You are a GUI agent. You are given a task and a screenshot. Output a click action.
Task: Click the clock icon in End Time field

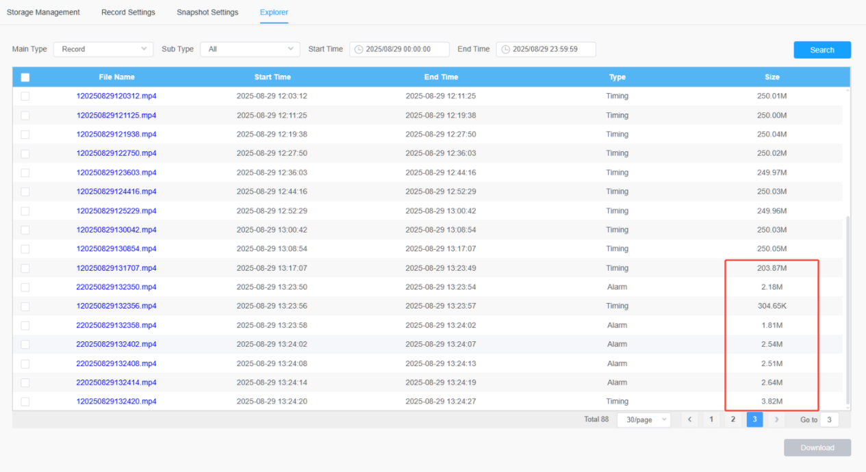(506, 49)
